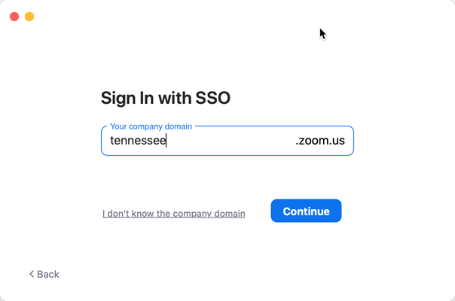
Task: Place cursor at end of "tennessee"
Action: click(166, 141)
